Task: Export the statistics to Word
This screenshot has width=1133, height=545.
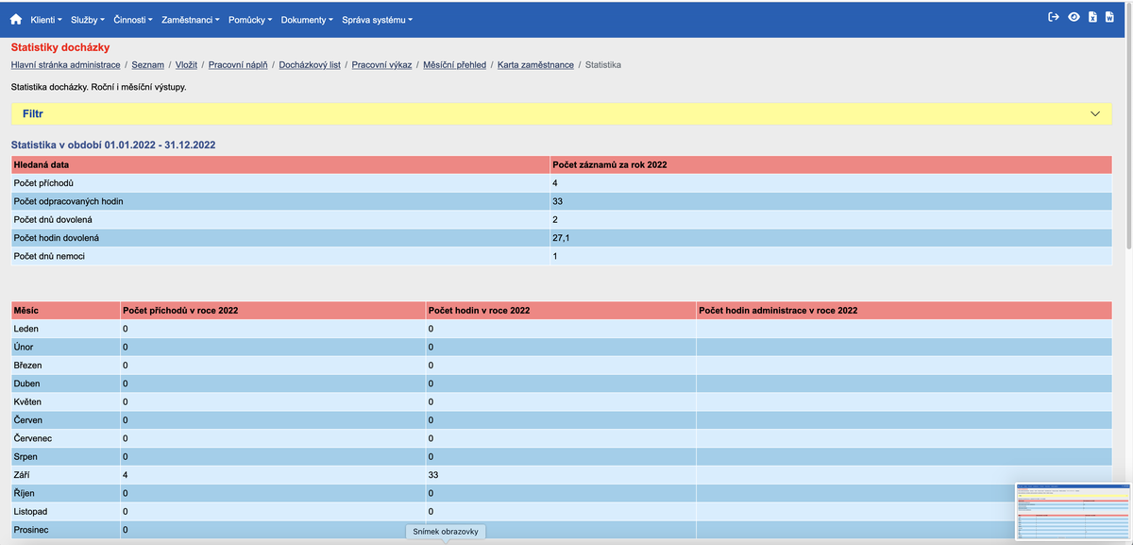Action: 1108,15
